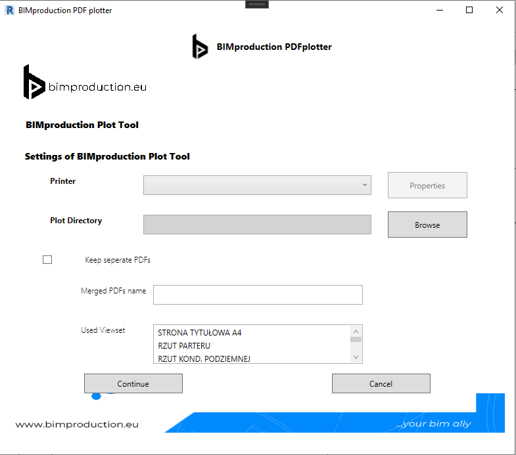Viewport: 516px width, 455px height.
Task: Select STRONA TYTUŁOWA A4 in viewset list
Action: tap(199, 333)
